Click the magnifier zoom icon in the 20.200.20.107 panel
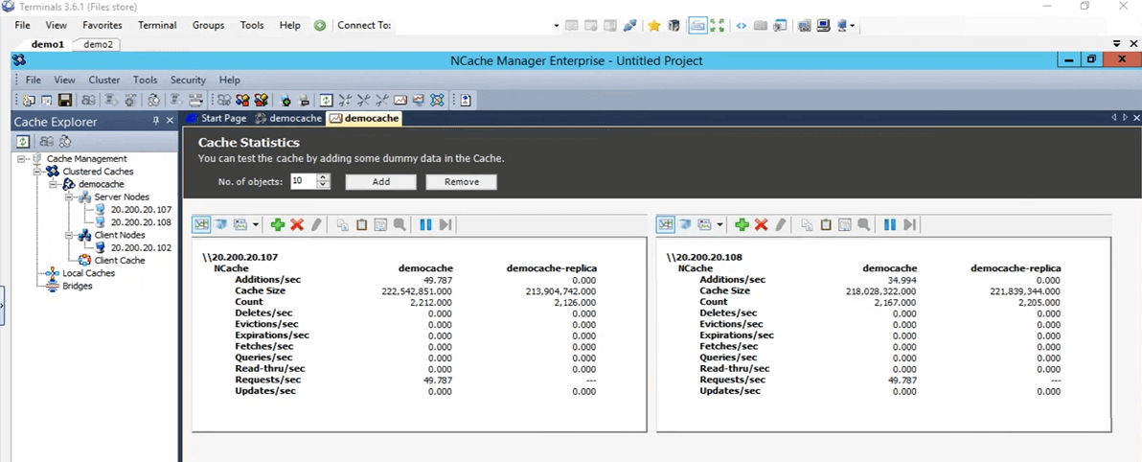1142x462 pixels. tap(400, 224)
